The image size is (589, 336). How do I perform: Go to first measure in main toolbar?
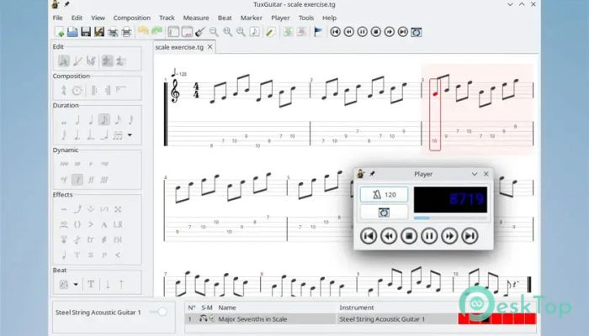(335, 32)
